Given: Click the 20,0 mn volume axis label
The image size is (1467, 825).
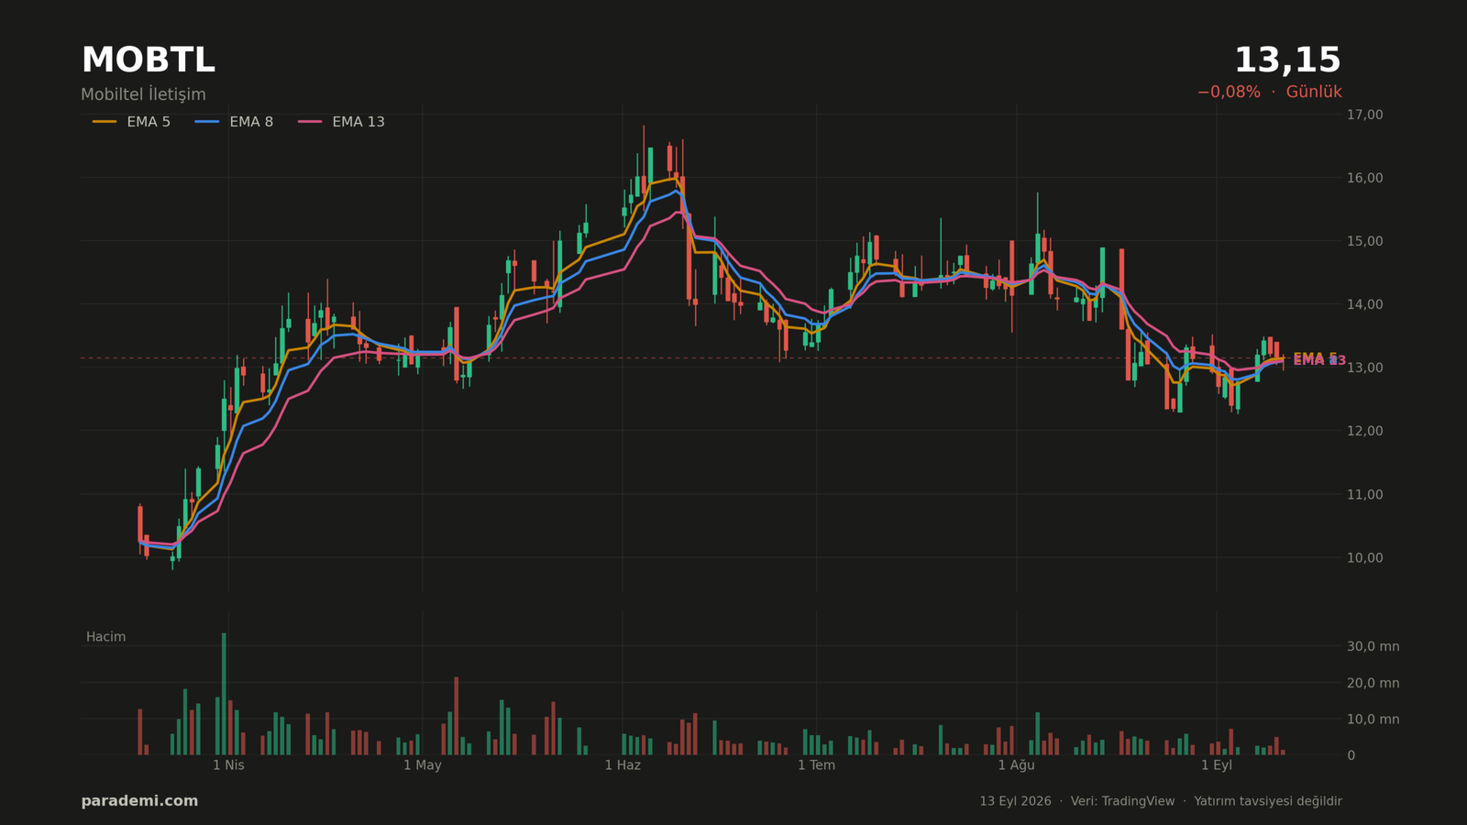Looking at the screenshot, I should pyautogui.click(x=1373, y=683).
